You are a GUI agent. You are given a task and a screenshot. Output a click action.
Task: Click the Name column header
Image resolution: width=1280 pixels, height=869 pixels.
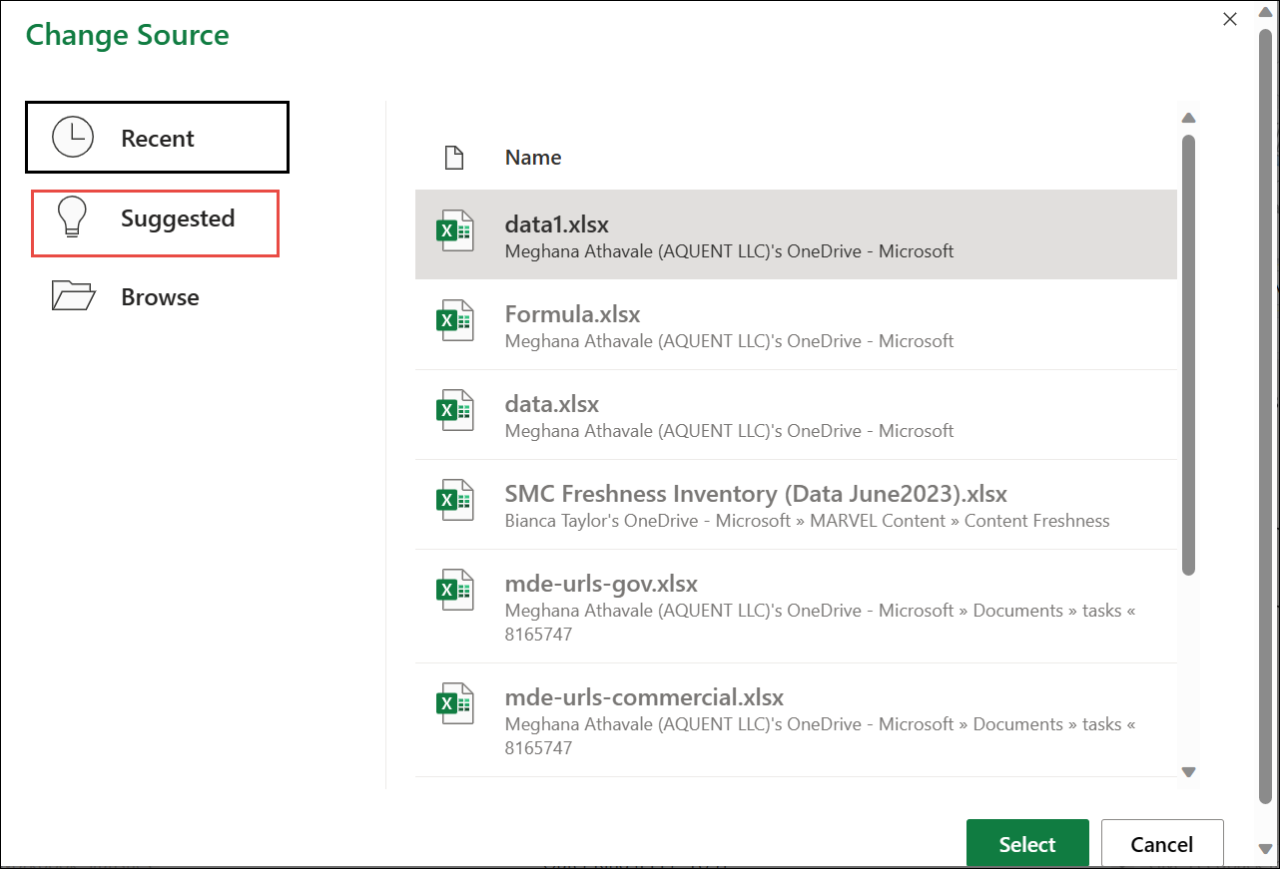(x=532, y=157)
